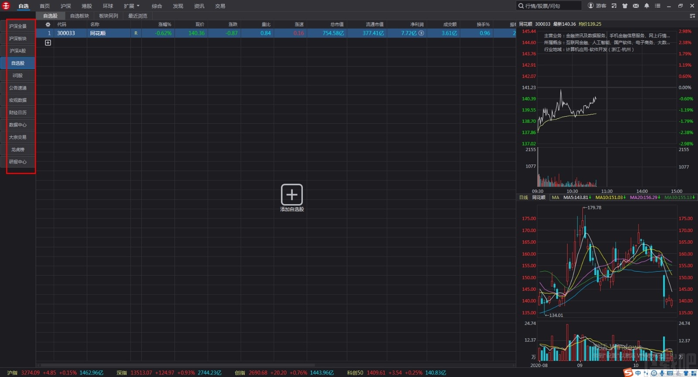698x377 pixels.
Task: Click the guest user avatar icon
Action: coord(591,6)
